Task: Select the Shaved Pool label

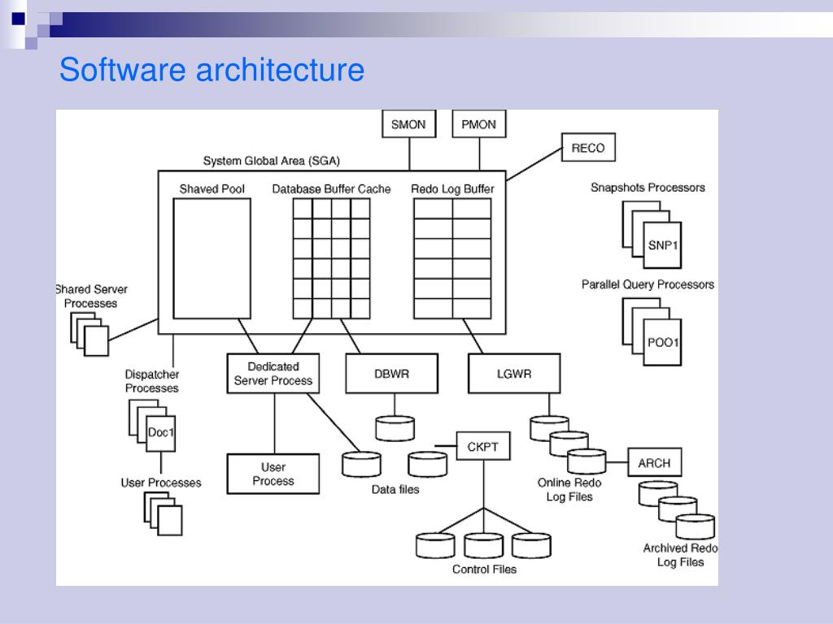Action: click(x=212, y=188)
